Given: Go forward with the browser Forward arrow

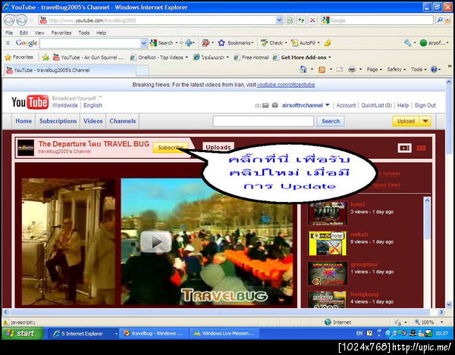Looking at the screenshot, I should pyautogui.click(x=21, y=20).
